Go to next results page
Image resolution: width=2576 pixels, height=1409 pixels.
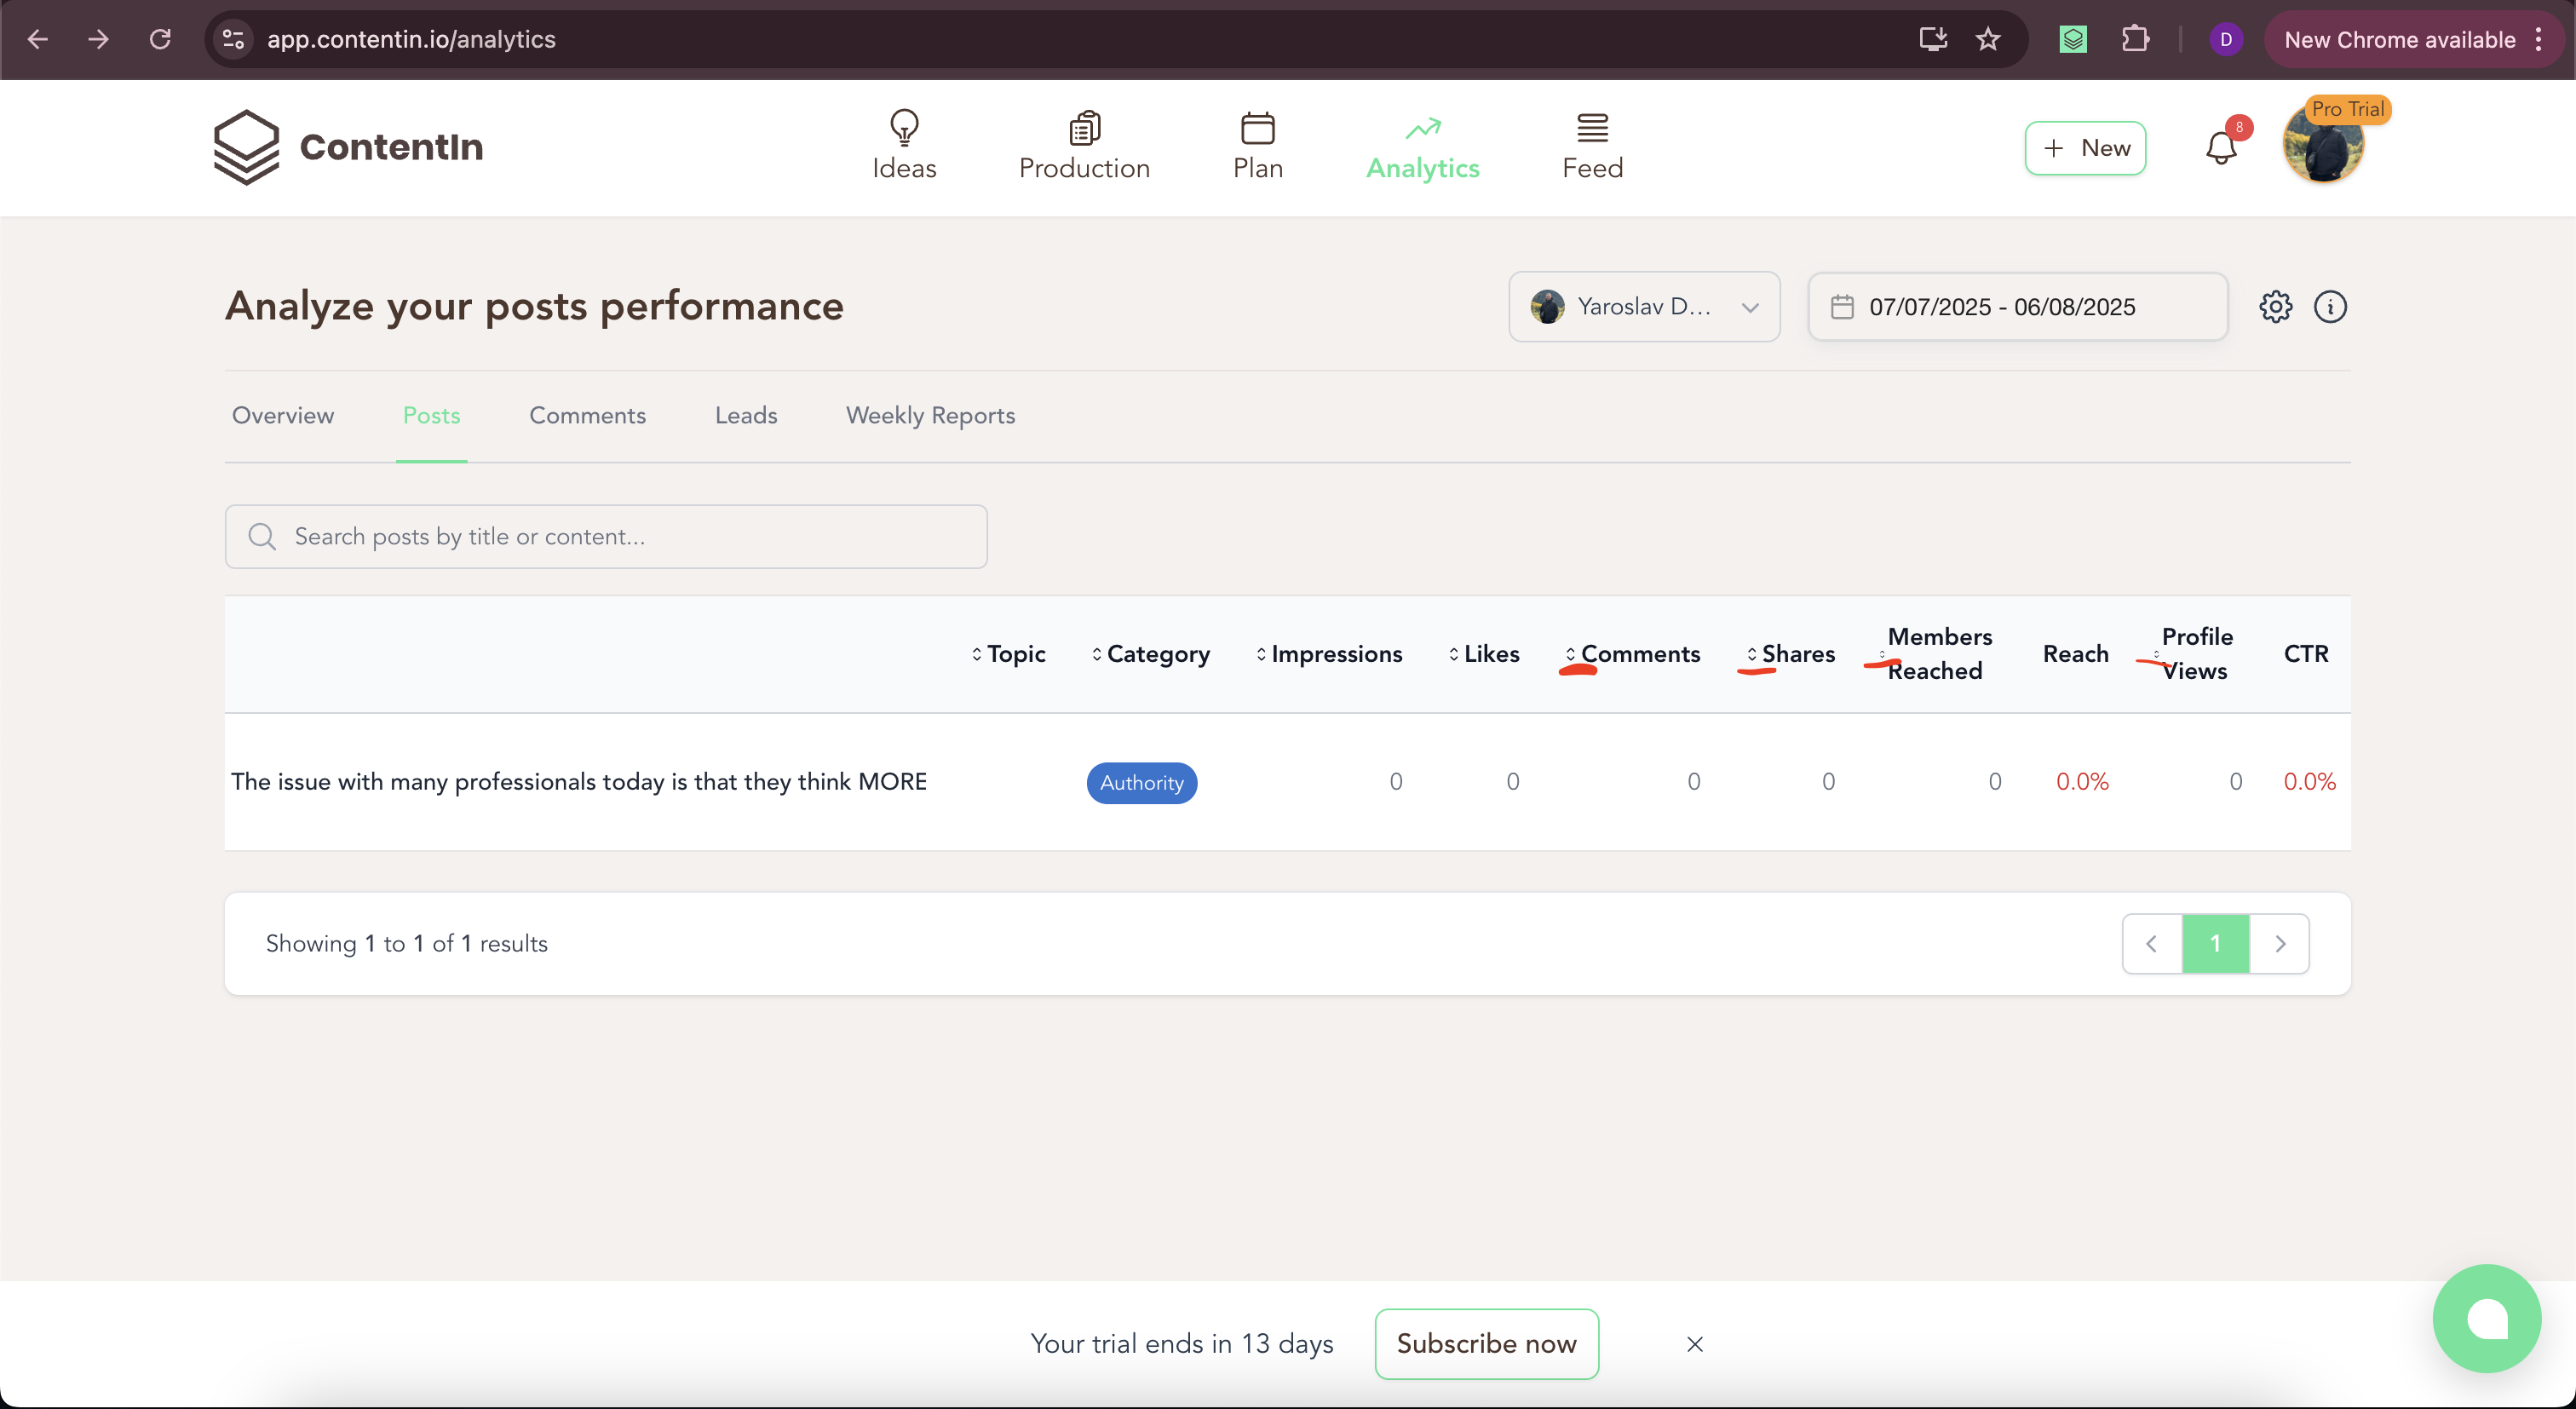[x=2280, y=944]
